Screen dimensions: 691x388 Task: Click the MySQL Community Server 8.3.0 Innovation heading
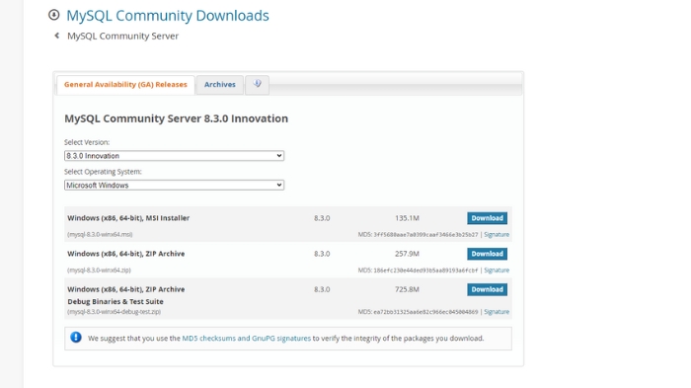tap(177, 118)
